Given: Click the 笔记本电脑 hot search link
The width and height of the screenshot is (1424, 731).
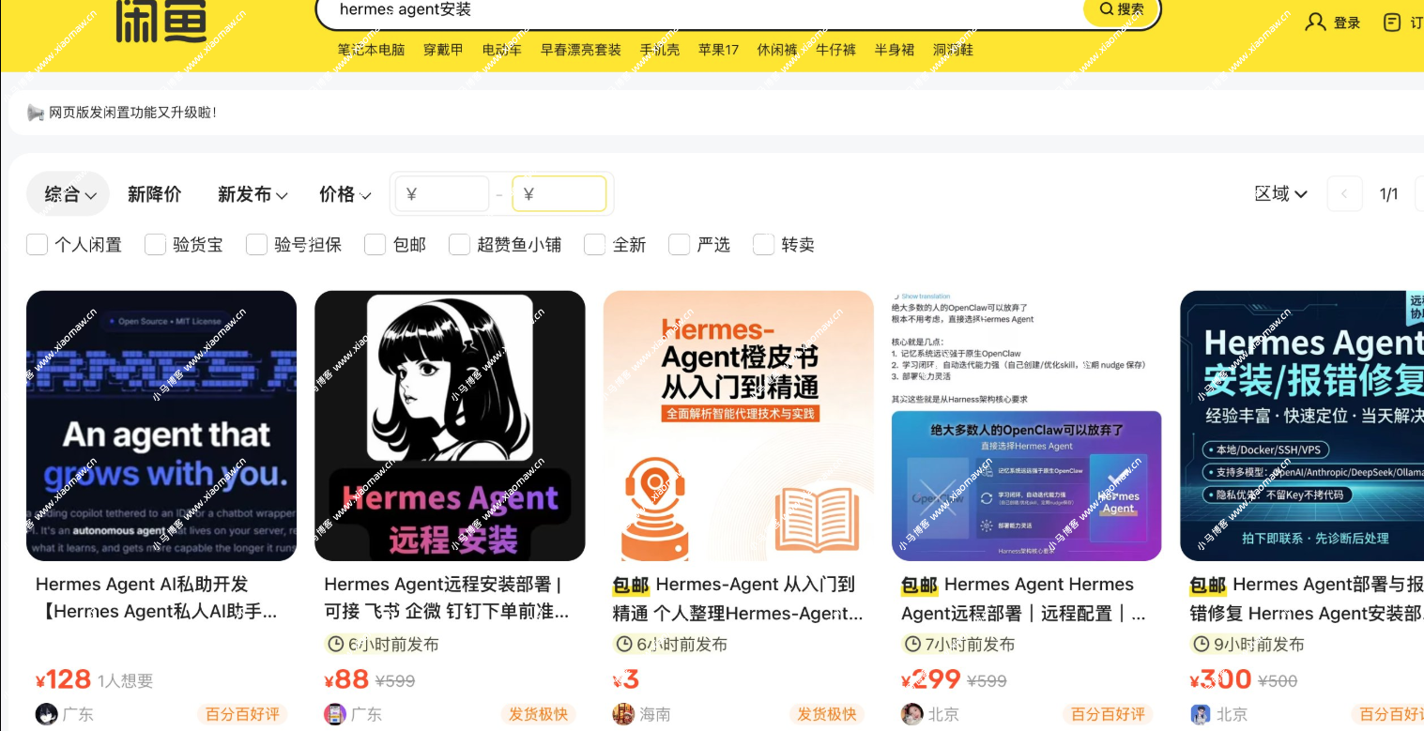Looking at the screenshot, I should click(372, 50).
